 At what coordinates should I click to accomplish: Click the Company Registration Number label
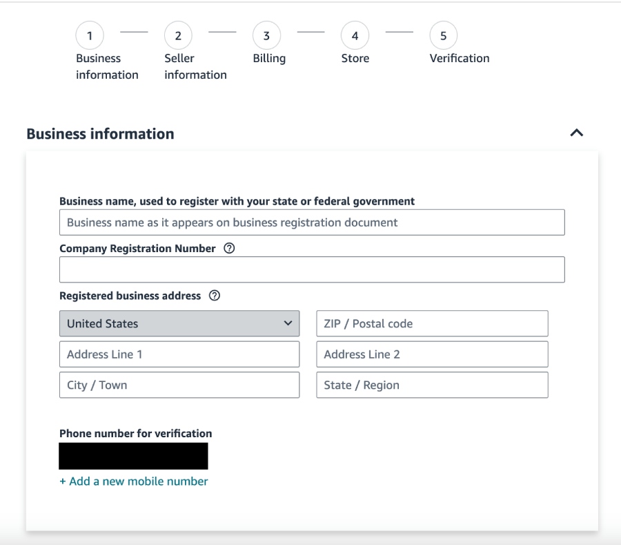137,249
